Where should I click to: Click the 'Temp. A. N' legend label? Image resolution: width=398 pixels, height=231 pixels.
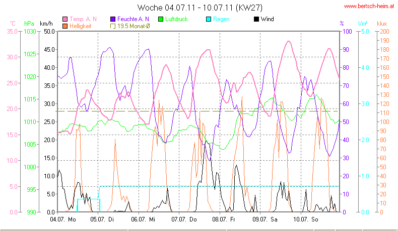(x=83, y=19)
